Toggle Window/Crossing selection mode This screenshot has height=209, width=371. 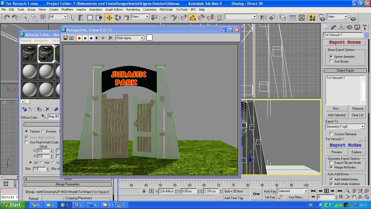click(99, 18)
